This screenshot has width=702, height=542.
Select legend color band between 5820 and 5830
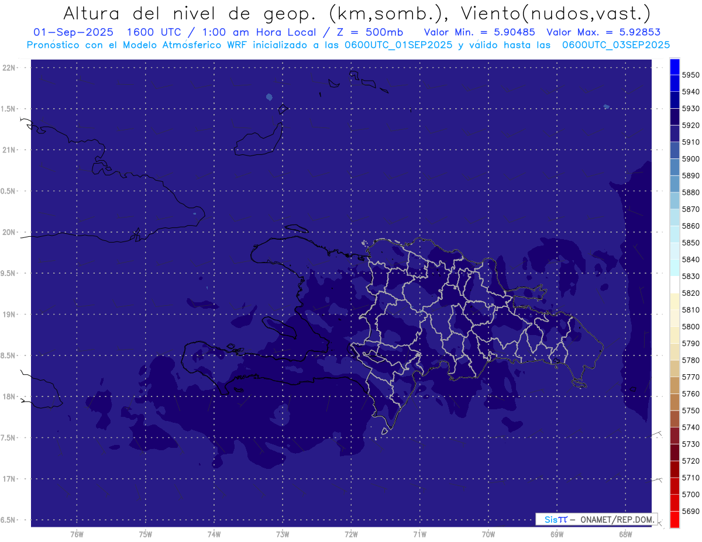675,285
